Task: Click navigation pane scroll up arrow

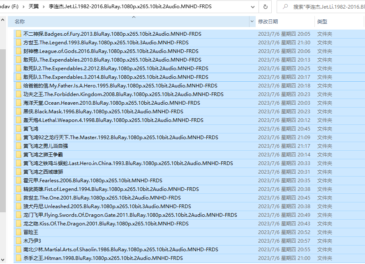Action: [2, 20]
